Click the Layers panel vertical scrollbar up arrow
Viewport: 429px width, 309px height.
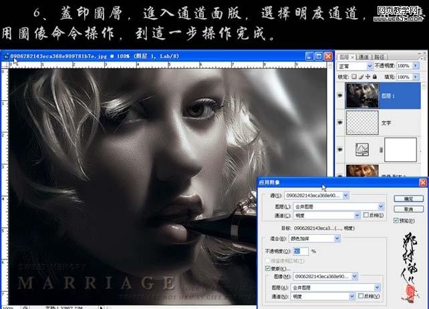[424, 86]
